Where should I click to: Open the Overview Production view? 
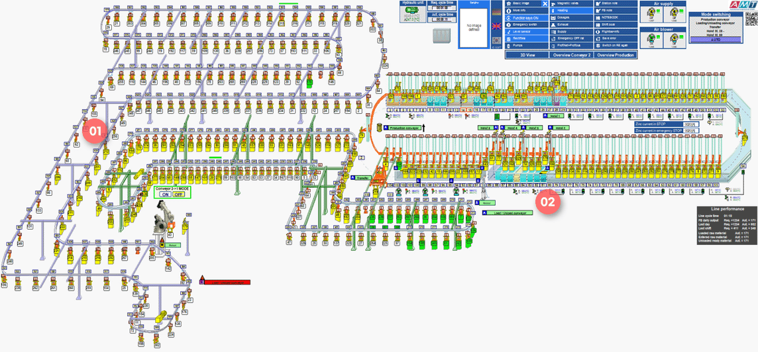(615, 56)
